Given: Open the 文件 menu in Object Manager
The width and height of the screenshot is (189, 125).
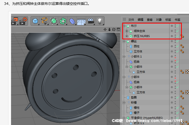Looking at the screenshot, I should click(x=131, y=20).
